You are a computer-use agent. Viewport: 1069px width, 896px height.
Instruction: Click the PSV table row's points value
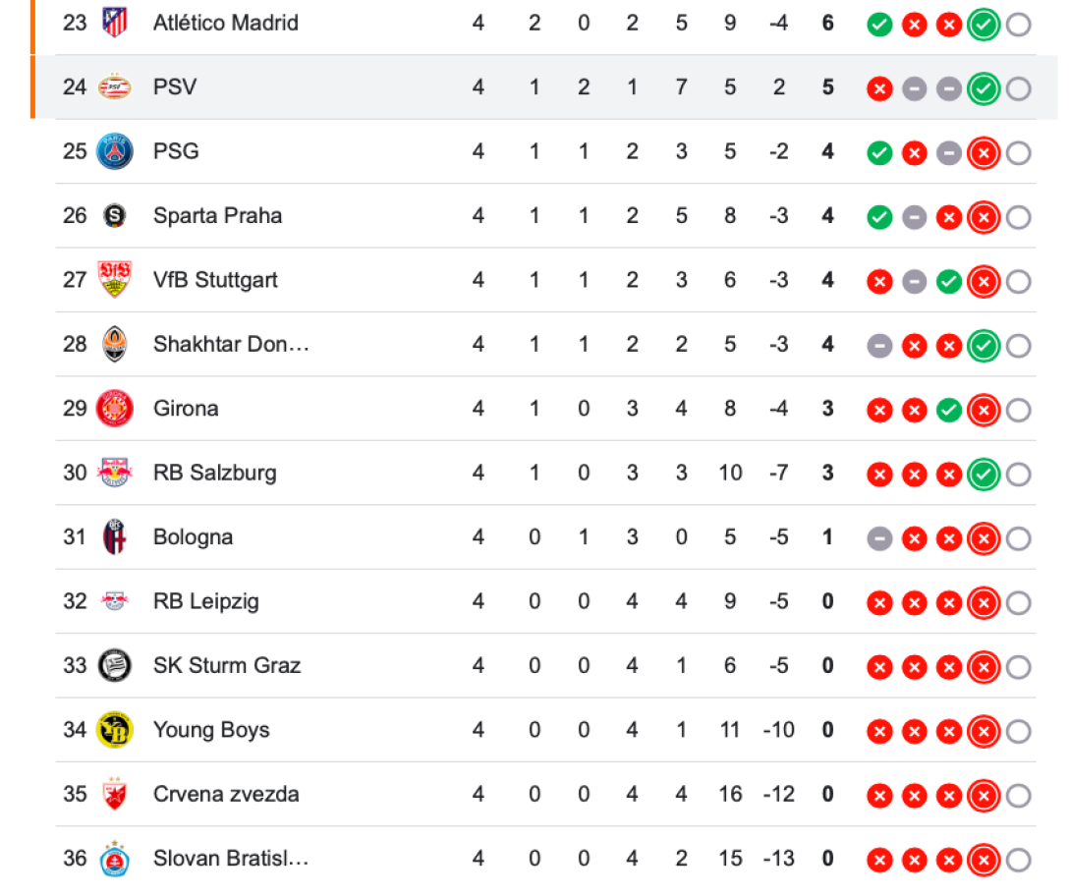pos(828,87)
